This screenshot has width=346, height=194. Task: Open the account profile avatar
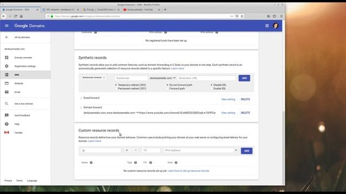pos(276,26)
